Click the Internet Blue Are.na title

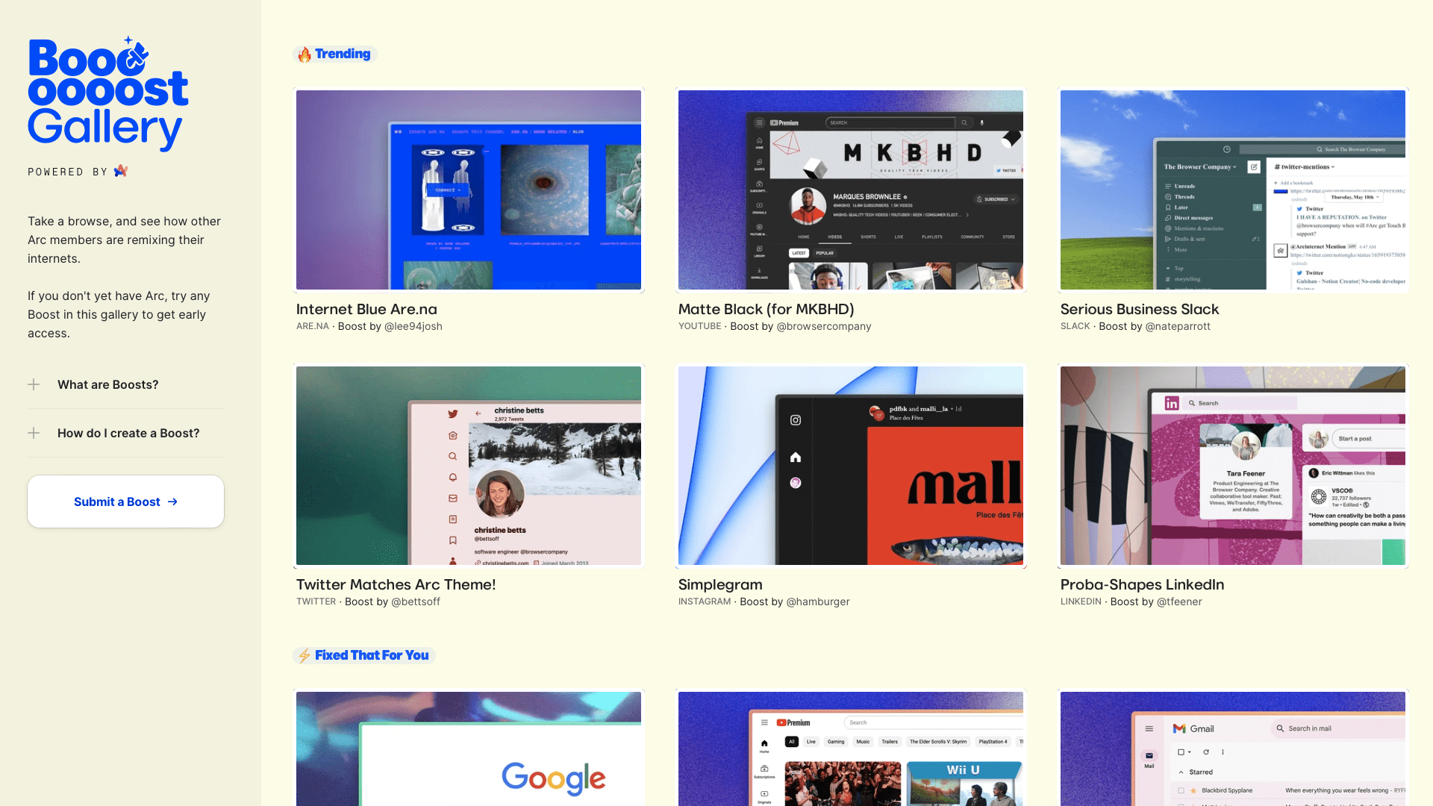[366, 309]
